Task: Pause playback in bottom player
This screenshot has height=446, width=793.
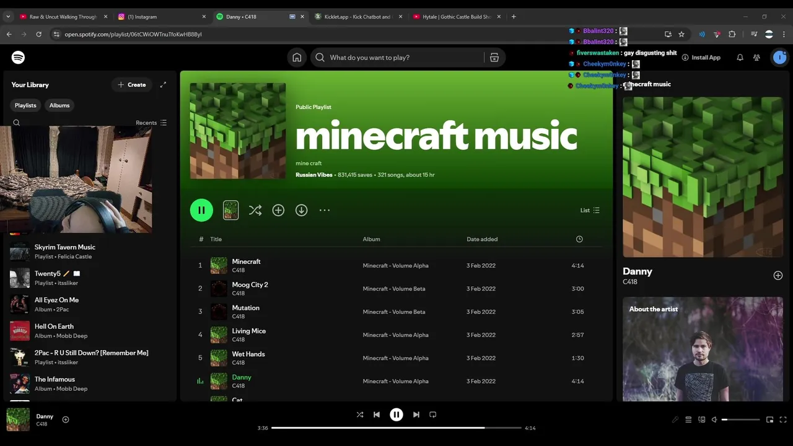Action: tap(396, 414)
